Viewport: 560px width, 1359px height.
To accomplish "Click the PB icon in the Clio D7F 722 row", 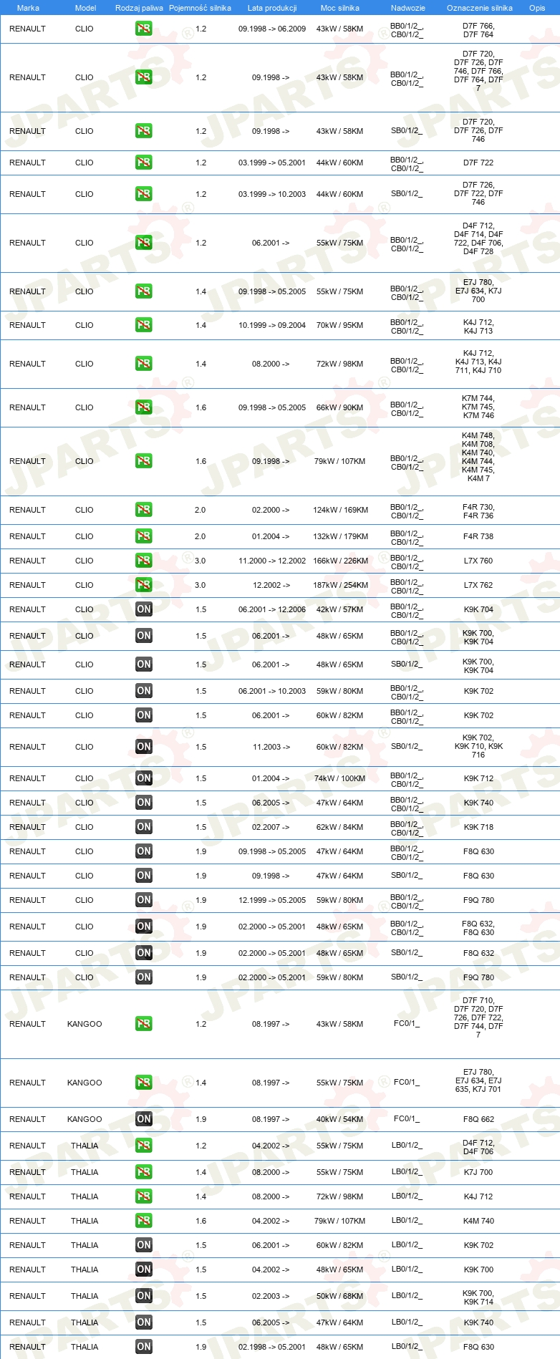I will coord(143,163).
